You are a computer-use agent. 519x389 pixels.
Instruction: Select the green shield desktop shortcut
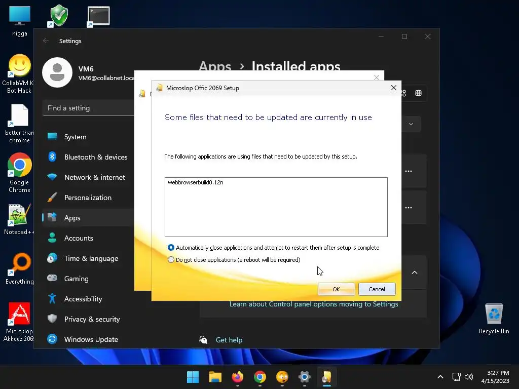click(x=59, y=16)
